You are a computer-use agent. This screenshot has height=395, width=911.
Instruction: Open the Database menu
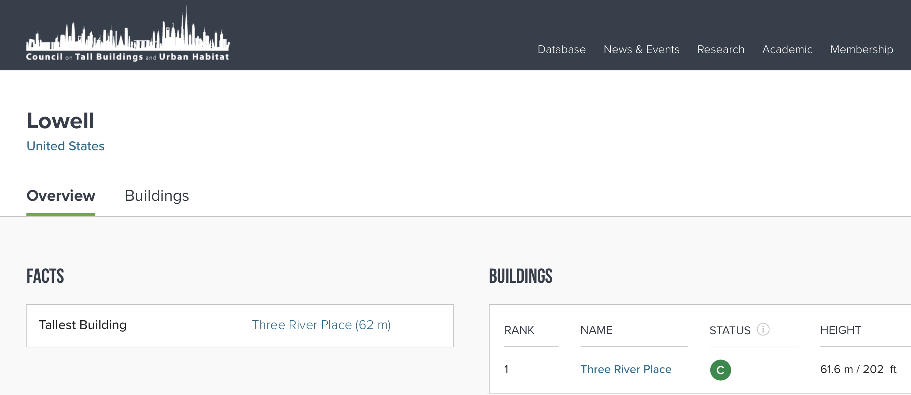(x=561, y=49)
